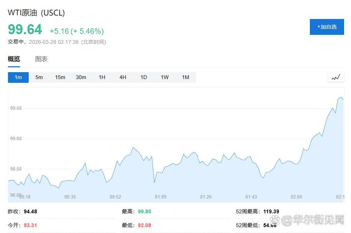Switch to the 图表 tab
Screen dimensions: 351x233
coord(41,59)
